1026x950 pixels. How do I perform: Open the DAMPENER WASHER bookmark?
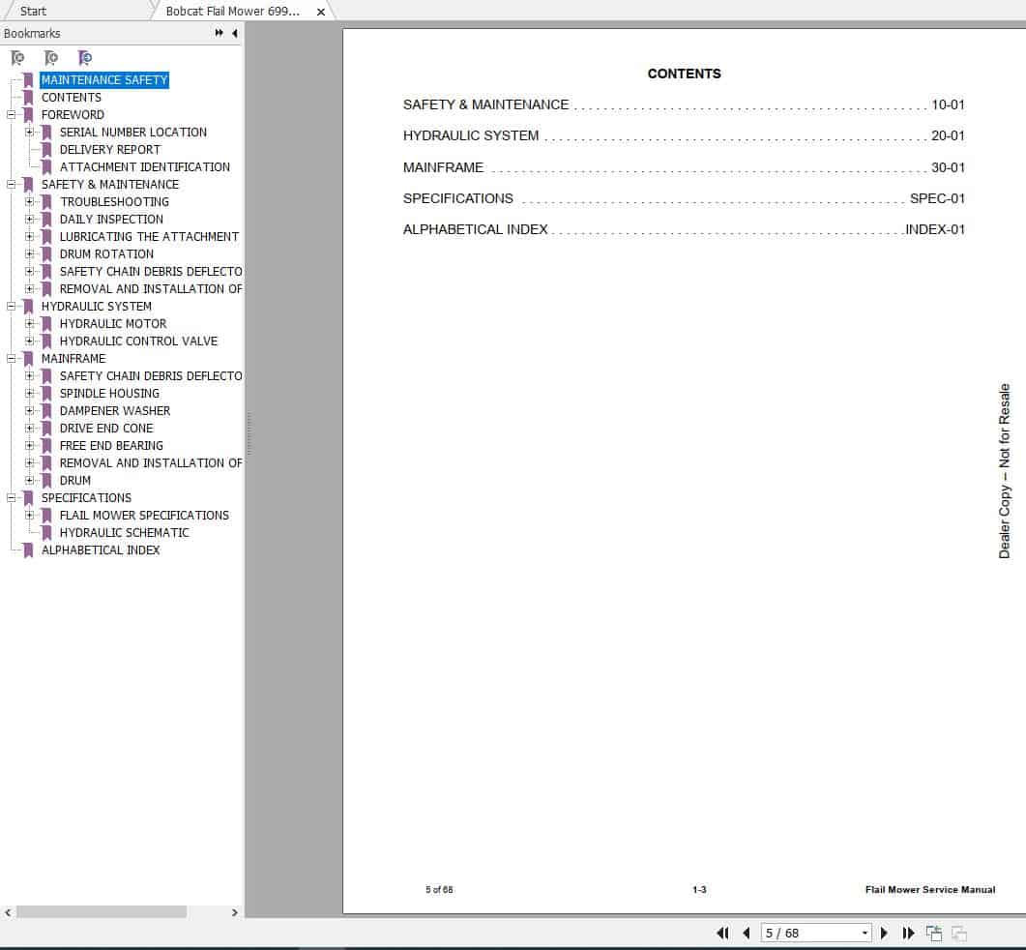tap(115, 410)
